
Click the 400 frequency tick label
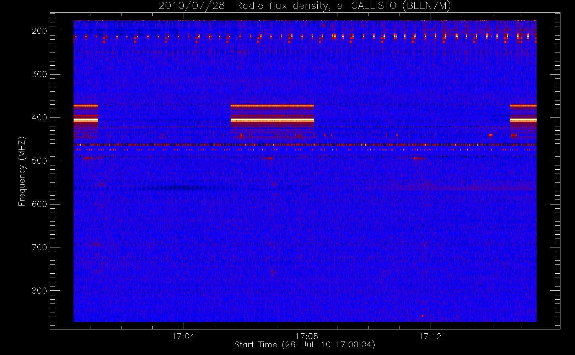(39, 118)
